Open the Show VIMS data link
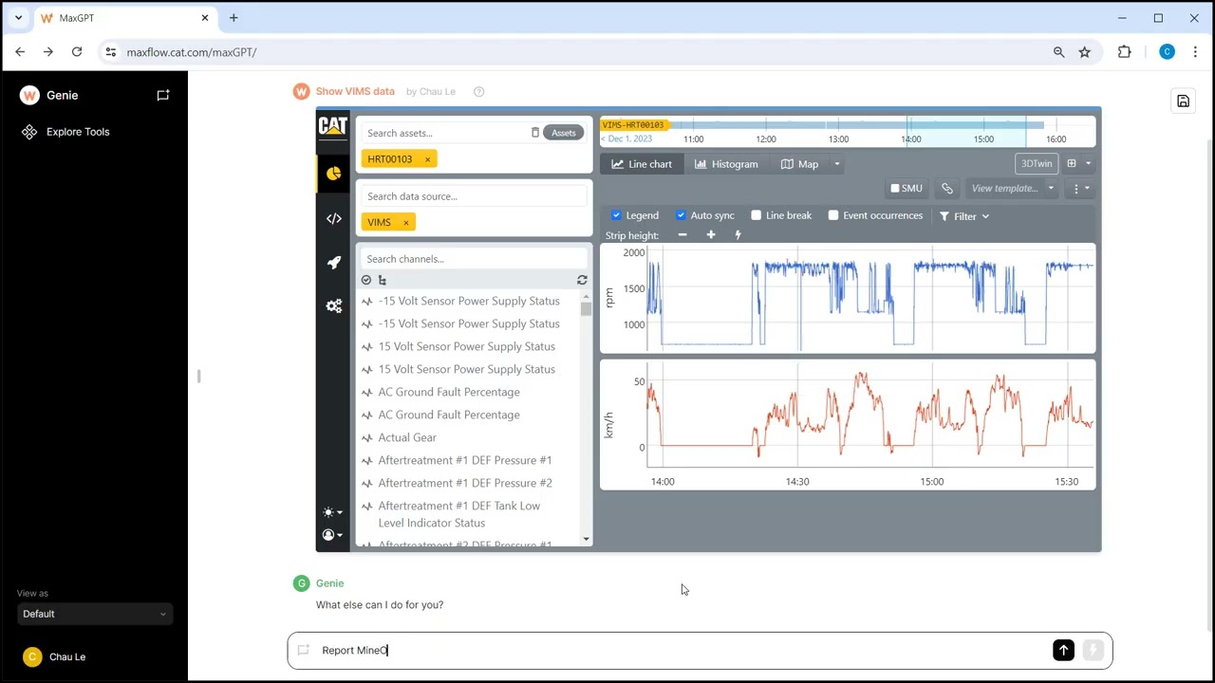The height and width of the screenshot is (683, 1215). pyautogui.click(x=355, y=92)
